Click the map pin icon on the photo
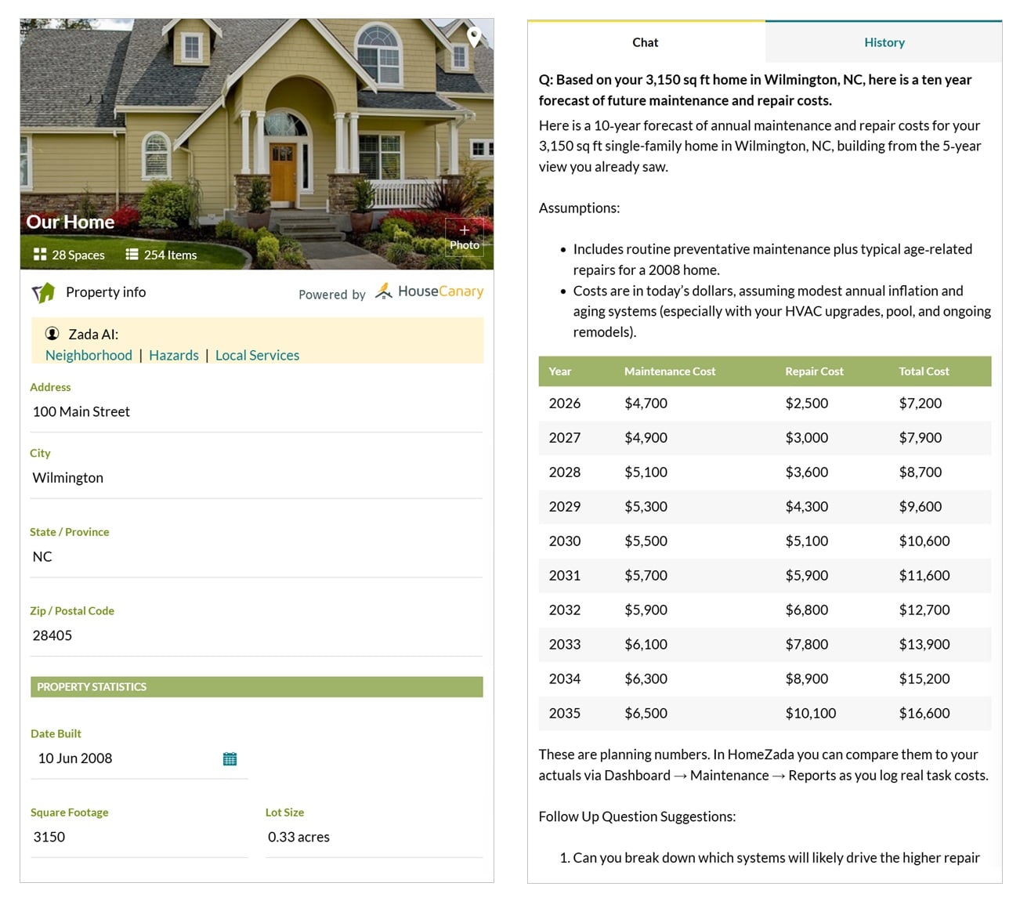This screenshot has height=901, width=1020. [x=474, y=37]
